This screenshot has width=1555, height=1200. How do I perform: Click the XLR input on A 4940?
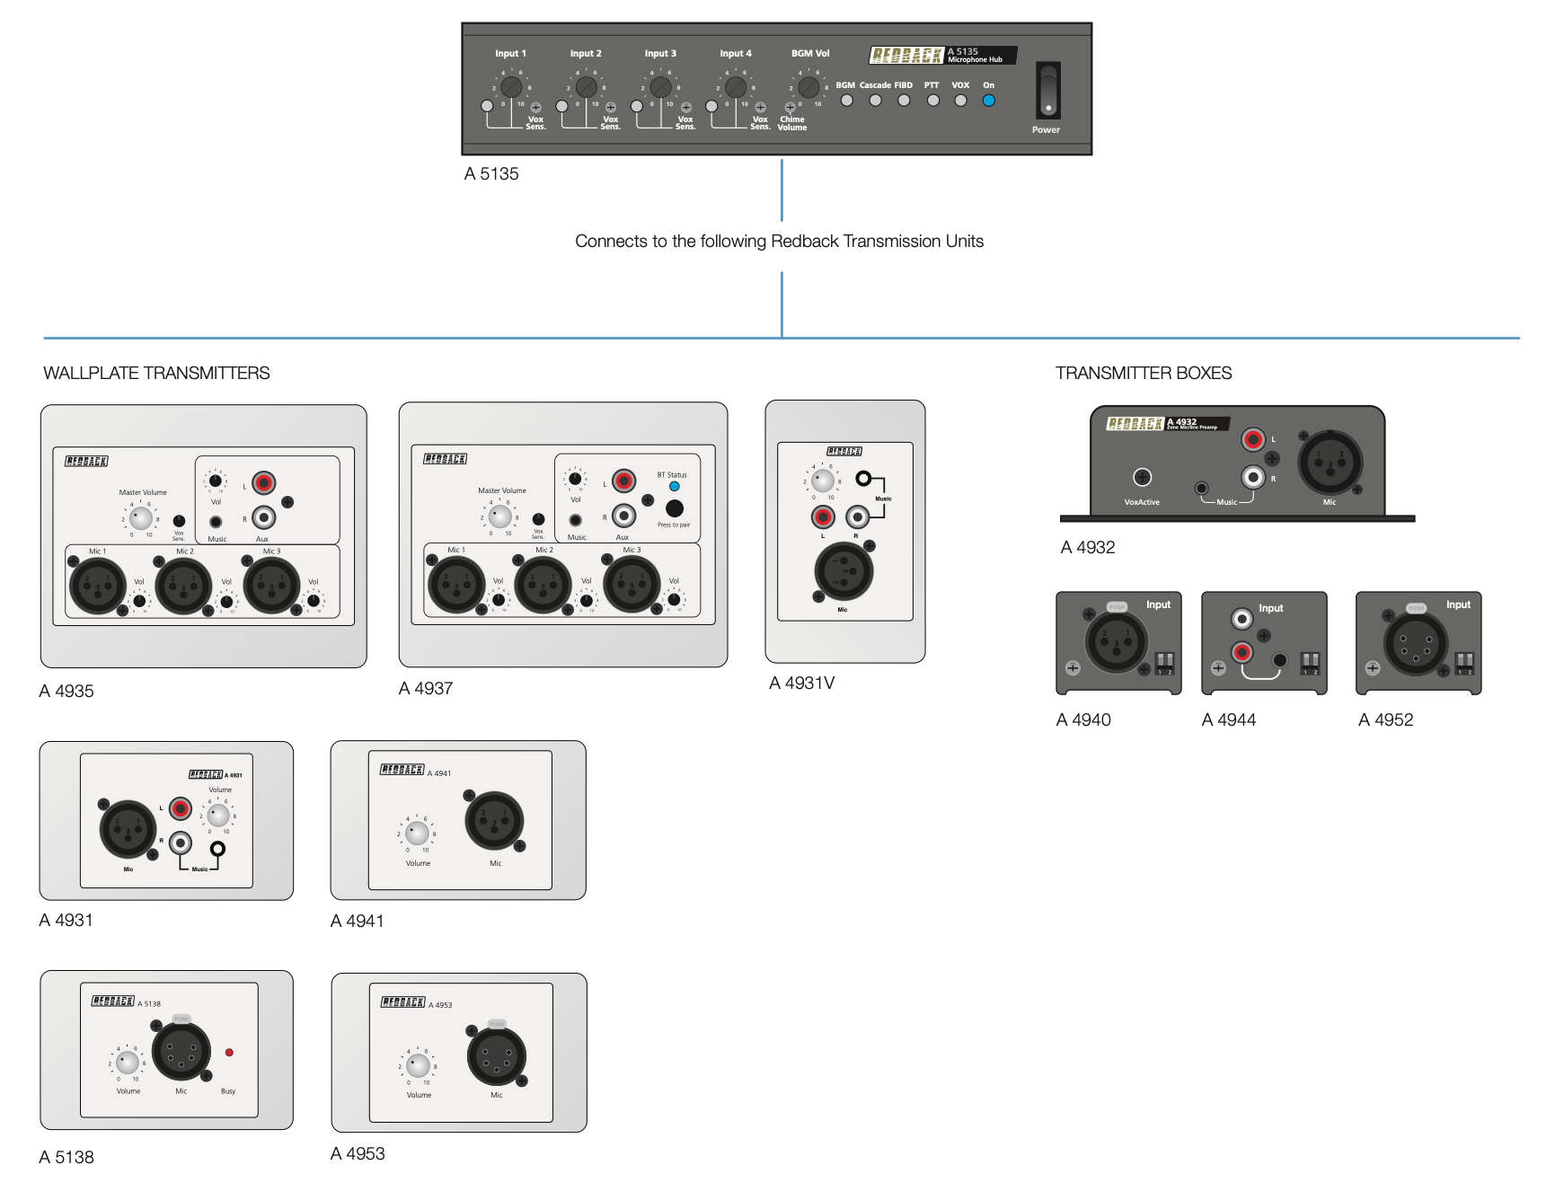1116,641
